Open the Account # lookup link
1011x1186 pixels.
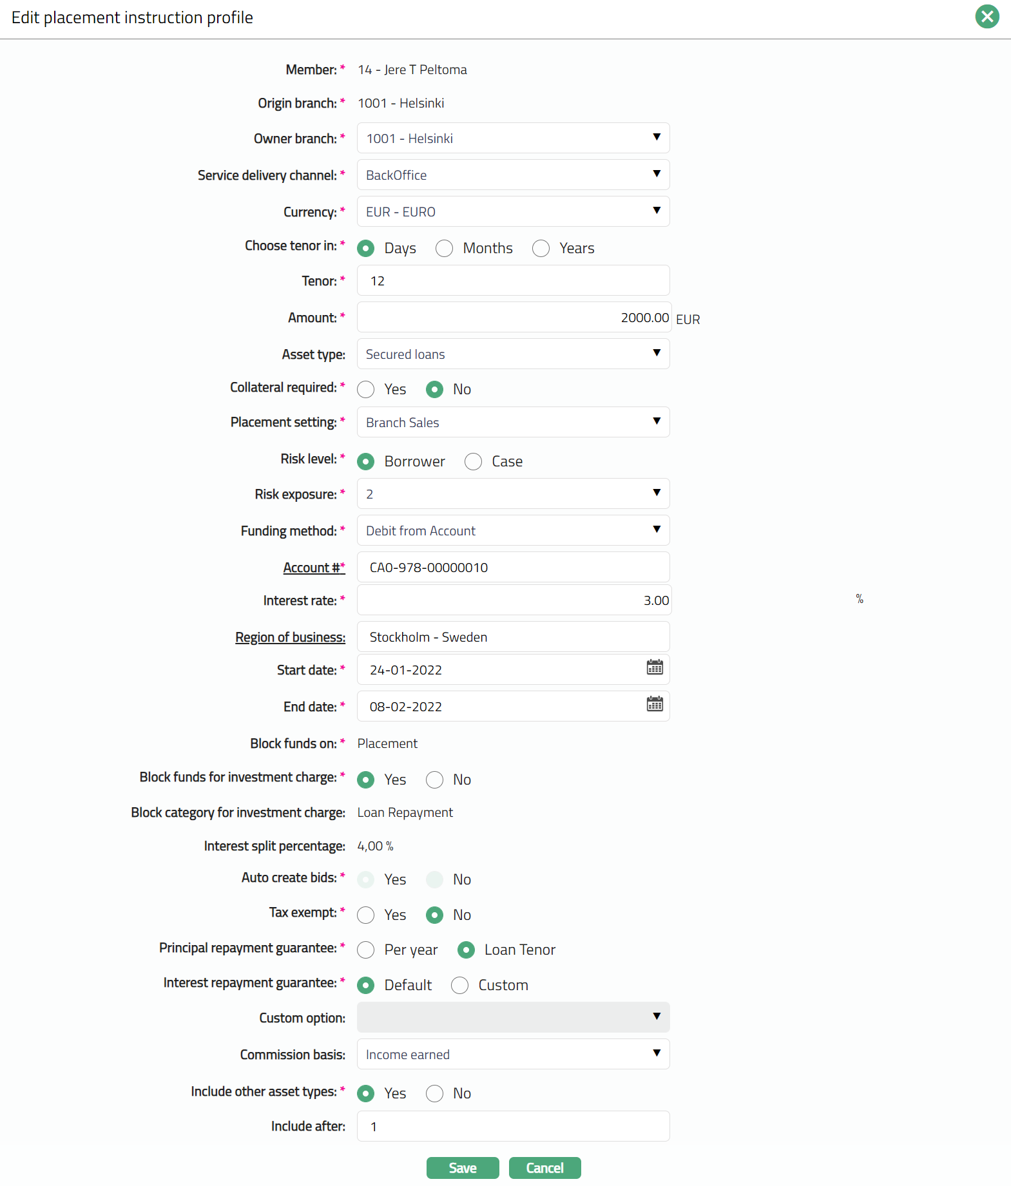pos(313,568)
